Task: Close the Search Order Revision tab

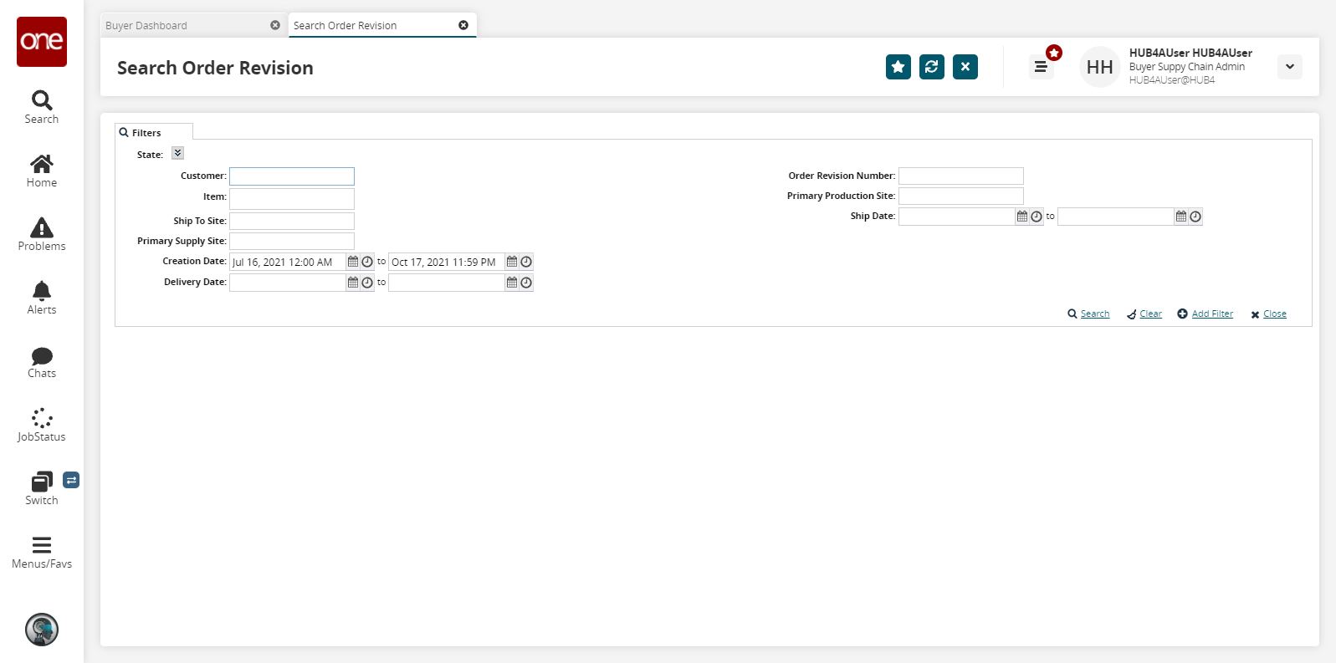Action: pyautogui.click(x=463, y=25)
